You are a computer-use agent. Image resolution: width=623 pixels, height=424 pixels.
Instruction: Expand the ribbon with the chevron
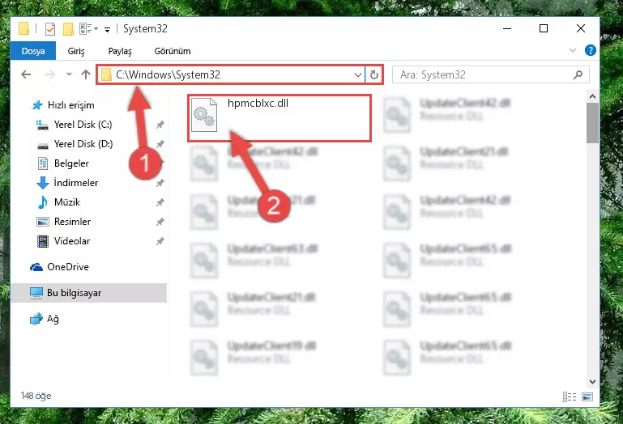(x=573, y=50)
